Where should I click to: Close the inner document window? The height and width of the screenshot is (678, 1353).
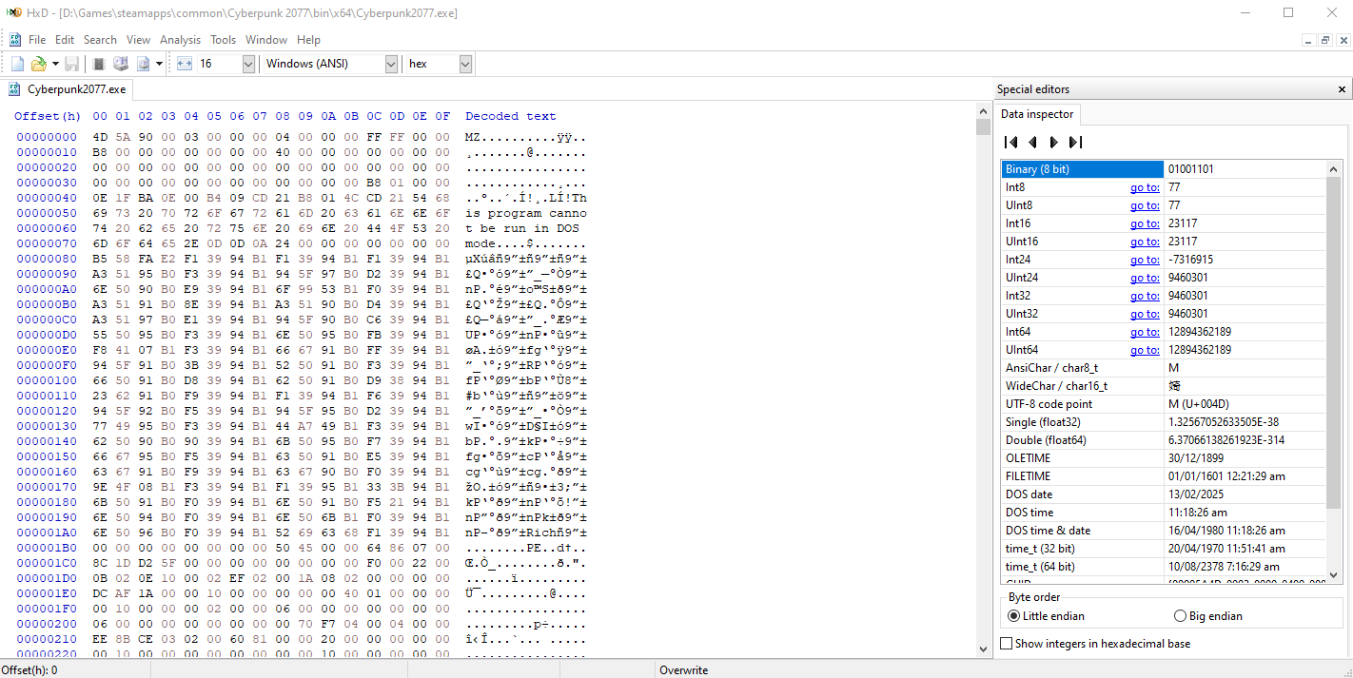(1342, 40)
